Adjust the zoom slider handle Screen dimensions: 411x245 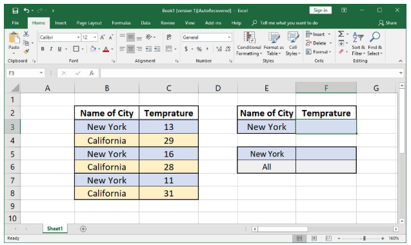pos(365,239)
